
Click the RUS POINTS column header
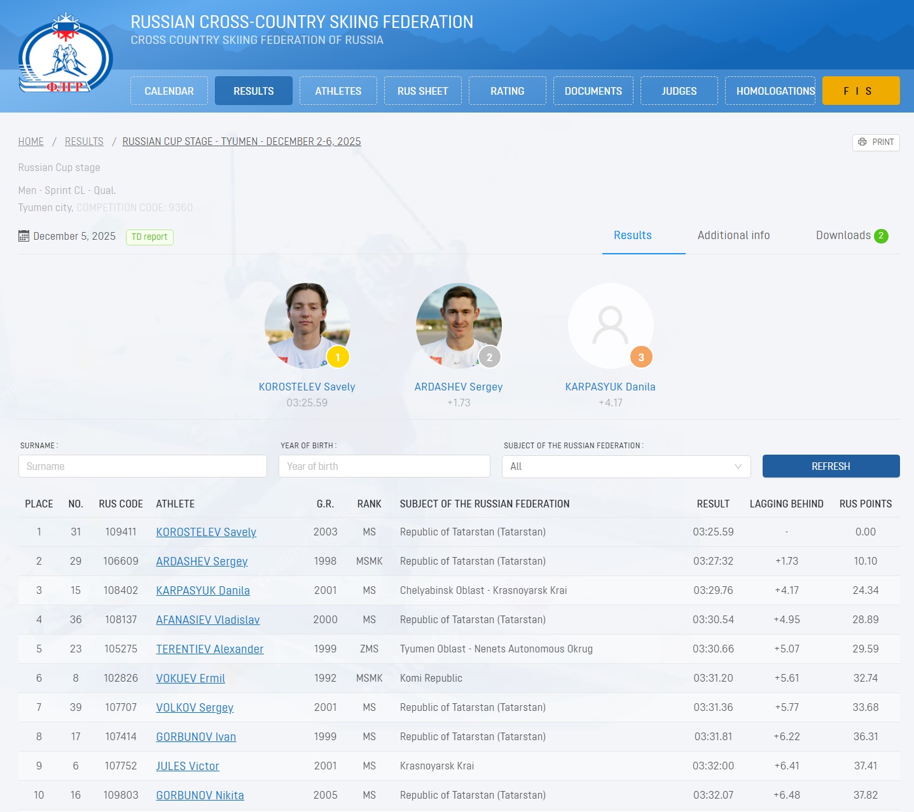(x=866, y=504)
